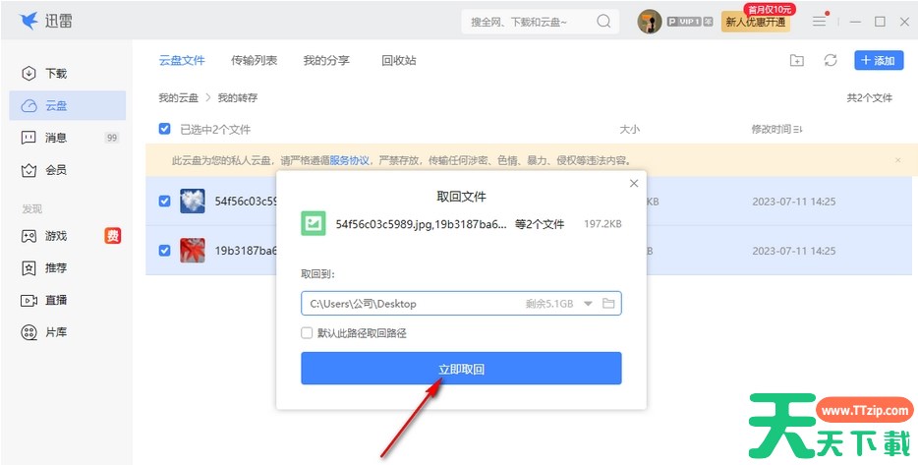The image size is (918, 465).
Task: Click the search magnifier icon
Action: (x=603, y=22)
